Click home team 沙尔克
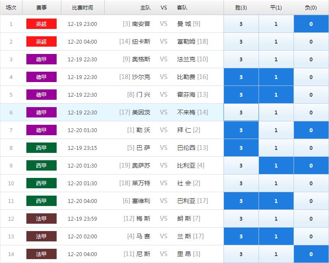 [141, 77]
